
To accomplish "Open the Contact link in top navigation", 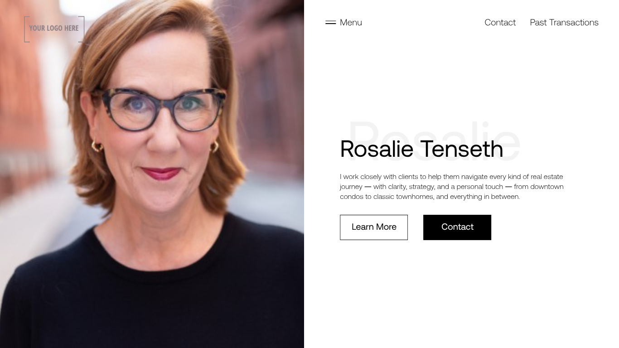I will pyautogui.click(x=500, y=22).
